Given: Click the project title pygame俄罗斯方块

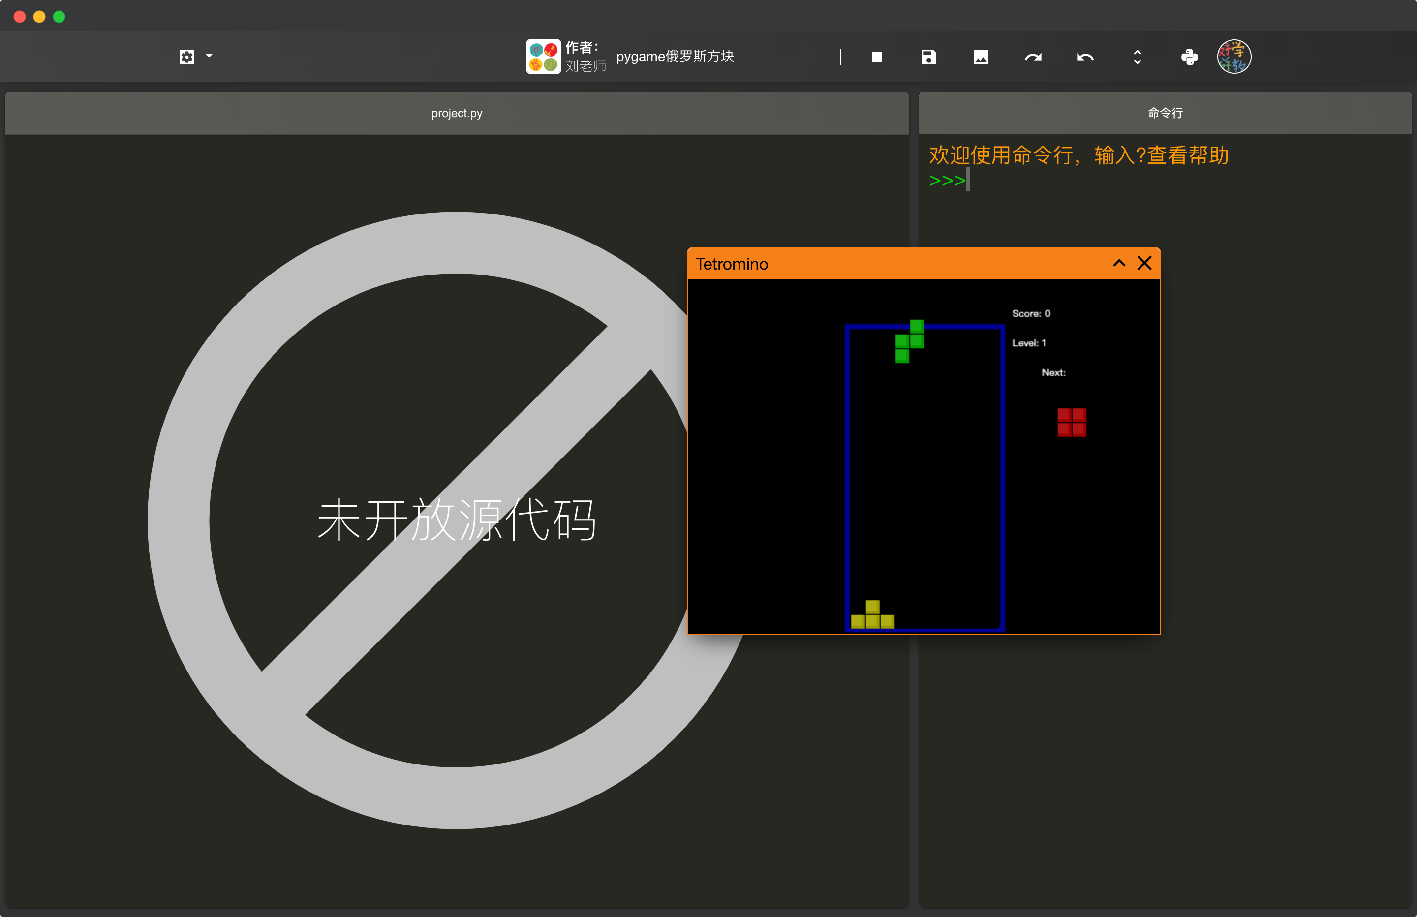Looking at the screenshot, I should pyautogui.click(x=675, y=57).
